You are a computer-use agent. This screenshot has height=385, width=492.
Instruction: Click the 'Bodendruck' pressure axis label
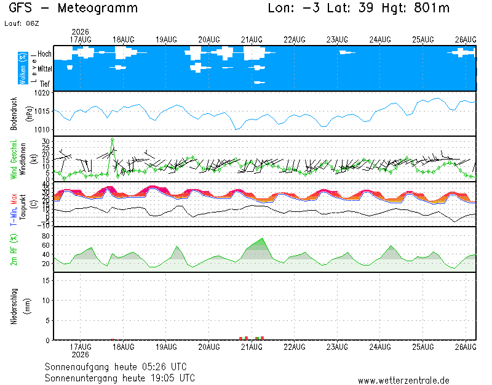pos(14,114)
